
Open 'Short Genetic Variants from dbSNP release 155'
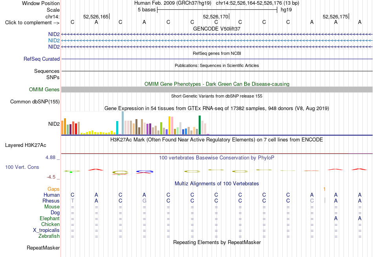217,96
